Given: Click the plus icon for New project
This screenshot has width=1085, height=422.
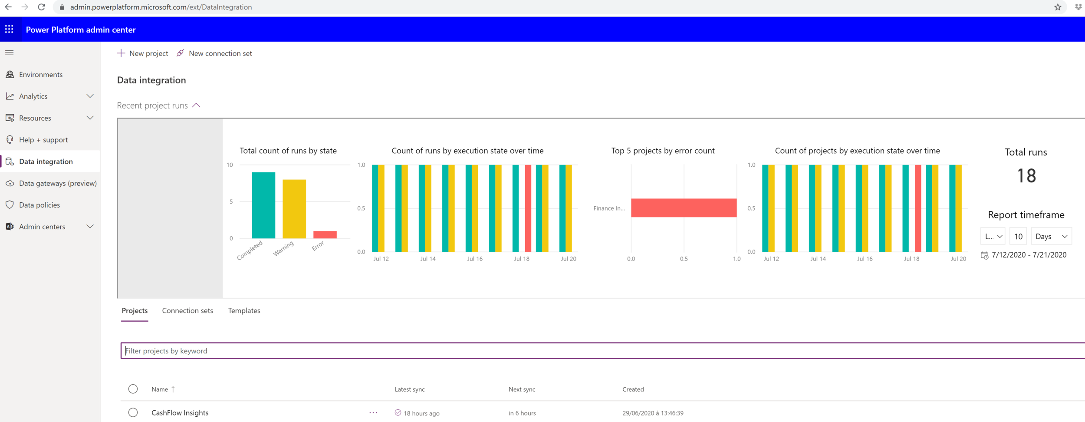Looking at the screenshot, I should tap(121, 53).
